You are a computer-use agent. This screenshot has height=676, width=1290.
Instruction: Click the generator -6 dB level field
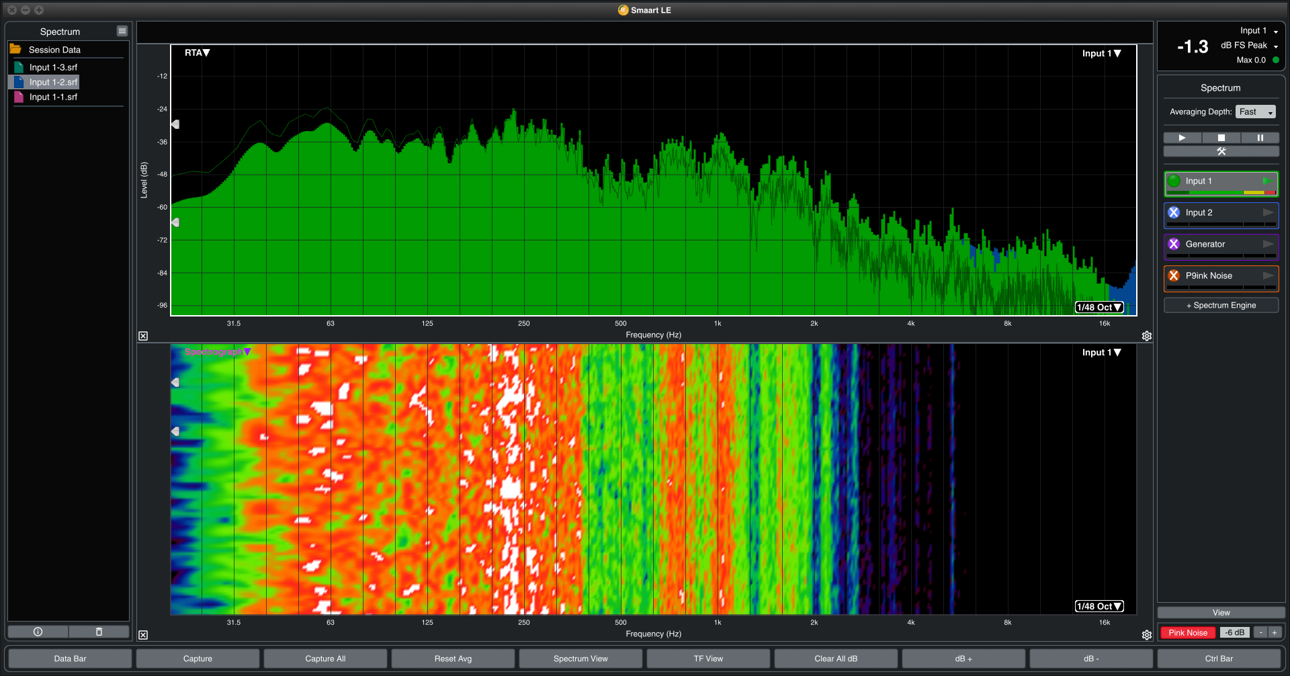(1235, 632)
